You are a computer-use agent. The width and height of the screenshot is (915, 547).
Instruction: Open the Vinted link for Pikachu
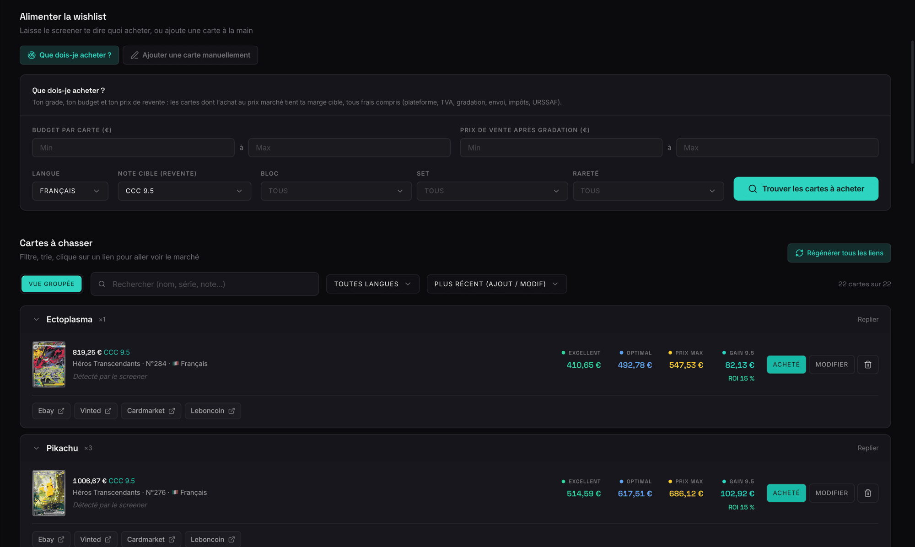(96, 539)
